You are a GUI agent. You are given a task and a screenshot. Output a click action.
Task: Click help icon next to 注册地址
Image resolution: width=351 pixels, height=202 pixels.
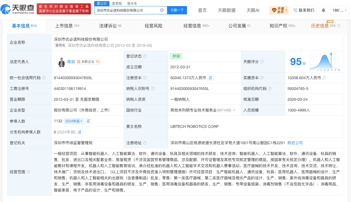pyautogui.click(x=145, y=143)
